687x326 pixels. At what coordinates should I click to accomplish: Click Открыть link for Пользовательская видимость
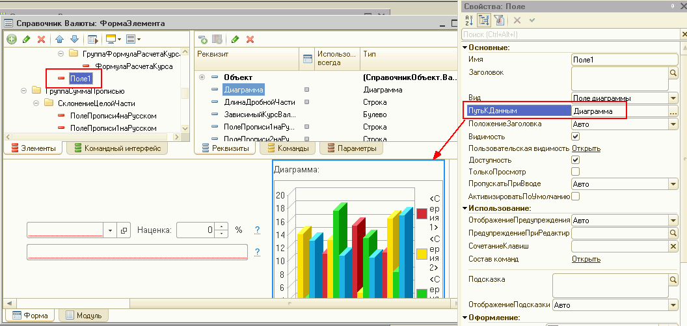(586, 148)
